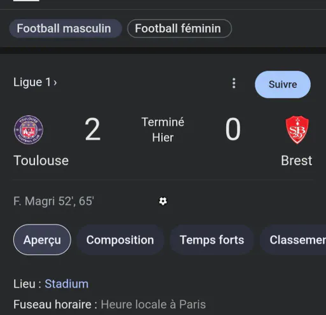
Task: Open the three-dot more options menu
Action: [x=234, y=83]
